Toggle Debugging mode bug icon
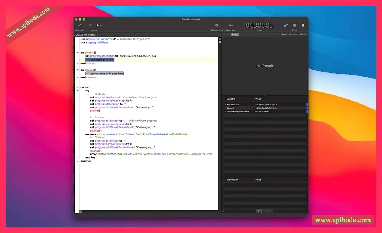 217,25
